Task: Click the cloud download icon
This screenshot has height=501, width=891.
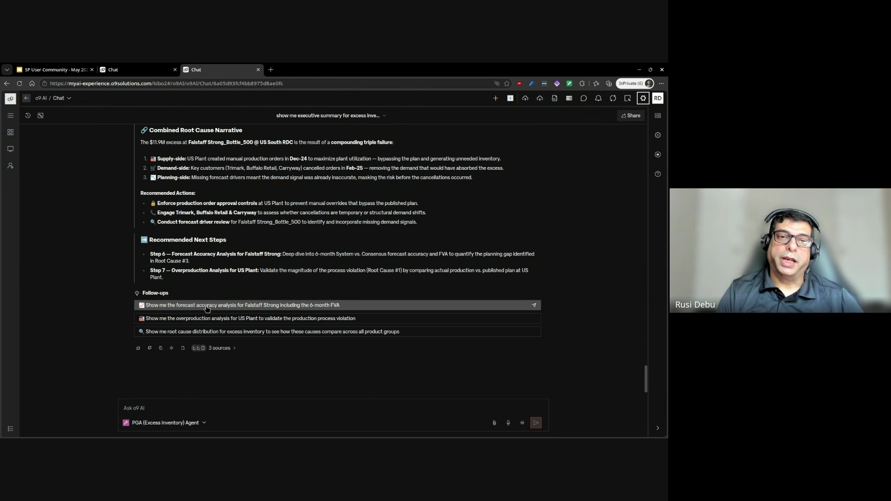Action: (540, 98)
